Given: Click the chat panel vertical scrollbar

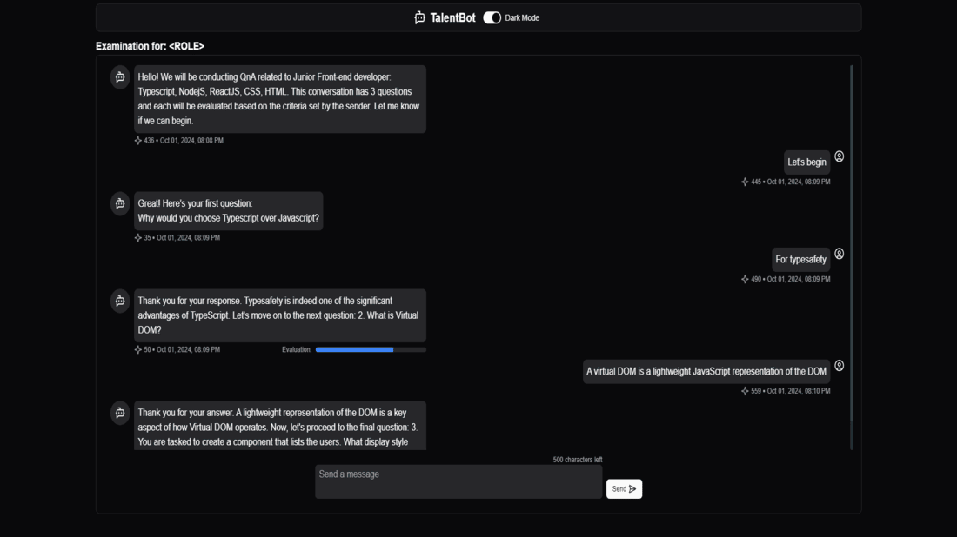Looking at the screenshot, I should pos(852,257).
